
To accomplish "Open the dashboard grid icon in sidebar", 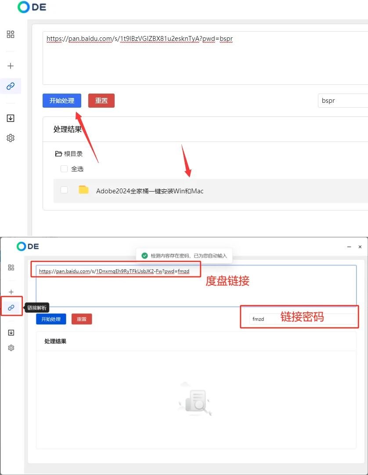I will pyautogui.click(x=10, y=34).
